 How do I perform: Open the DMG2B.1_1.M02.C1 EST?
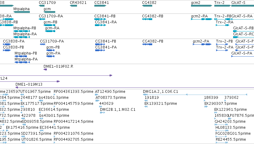point(103,113)
